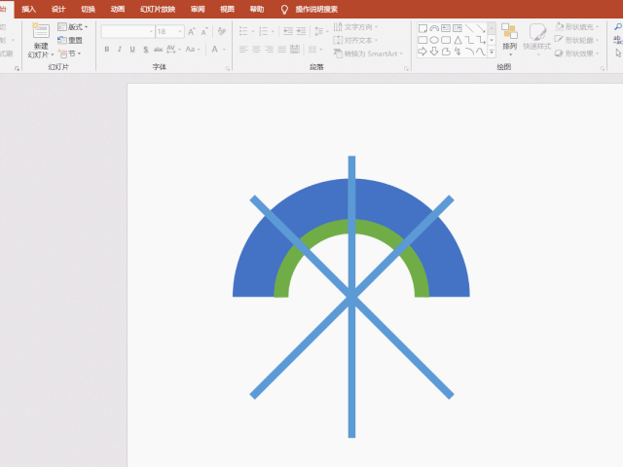Click the text shadow S icon
This screenshot has width=623, height=467.
145,49
